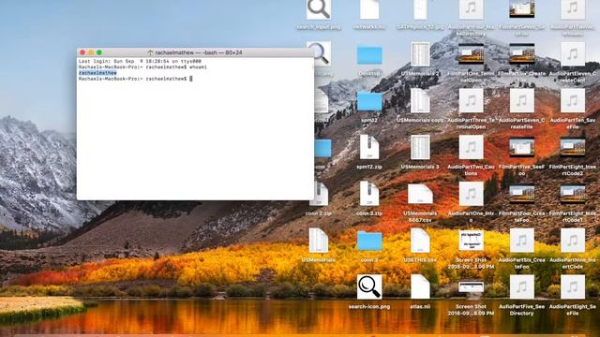Click the Terminal title bar text
Viewport: 600px width, 337px height.
click(198, 52)
